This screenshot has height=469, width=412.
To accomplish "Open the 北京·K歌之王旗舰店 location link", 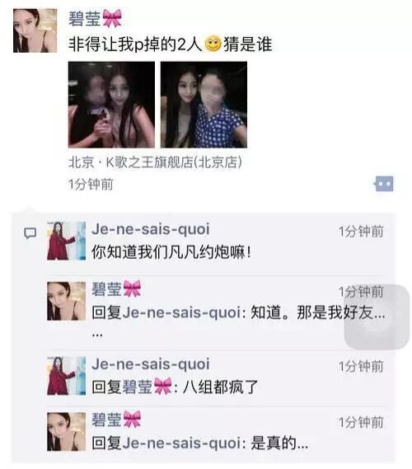I will (x=155, y=162).
